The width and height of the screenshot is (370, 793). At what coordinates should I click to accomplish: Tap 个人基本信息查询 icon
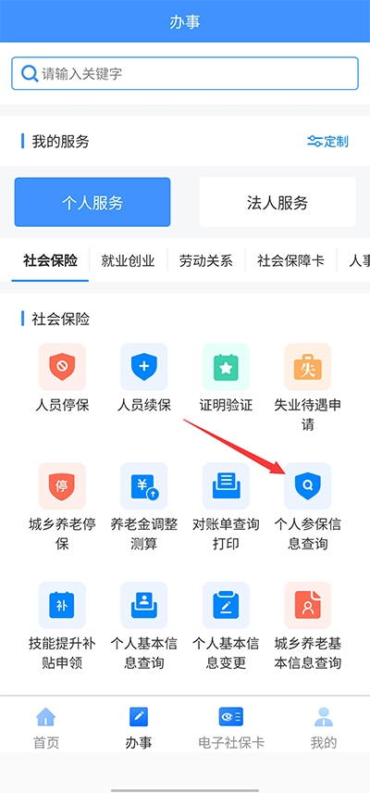144,605
